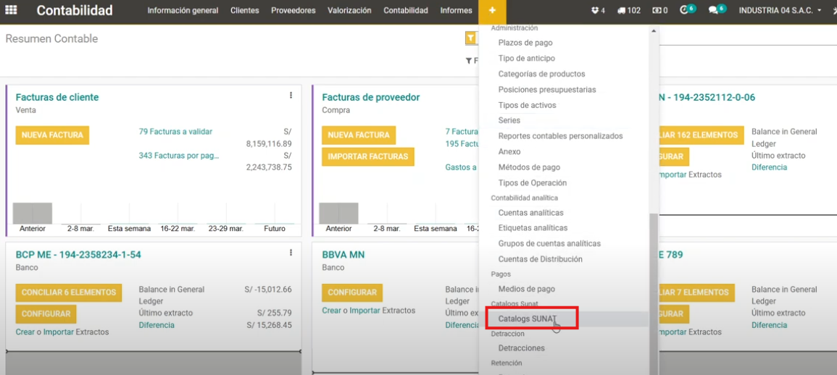Click the dropdown menu scrollbar up arrow

tap(654, 30)
